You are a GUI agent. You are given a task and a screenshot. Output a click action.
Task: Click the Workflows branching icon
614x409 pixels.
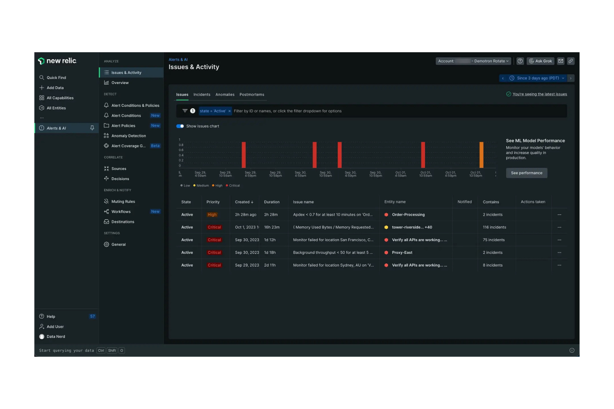click(107, 211)
